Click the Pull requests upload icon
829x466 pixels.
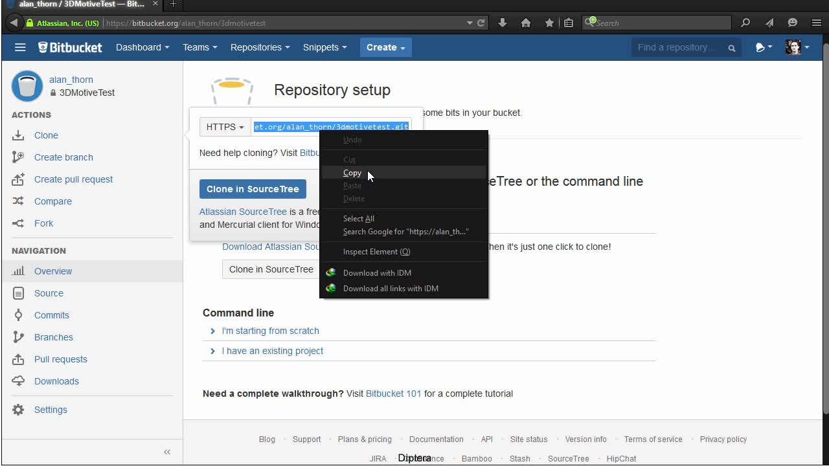tap(18, 359)
